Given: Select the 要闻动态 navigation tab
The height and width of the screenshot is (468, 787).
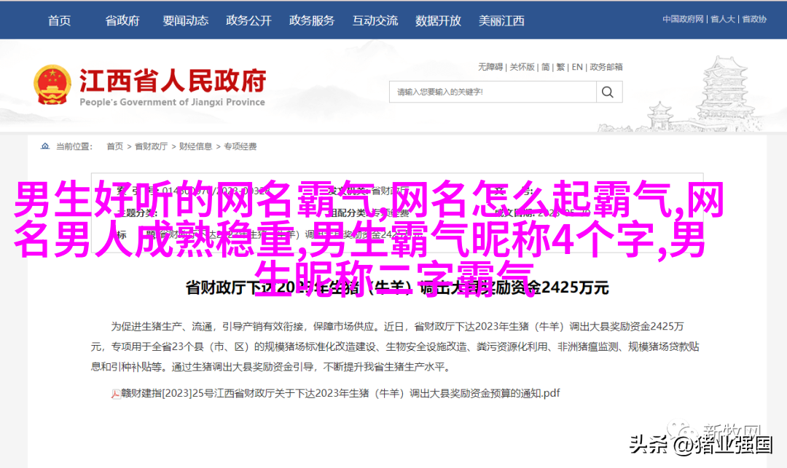Looking at the screenshot, I should point(185,20).
